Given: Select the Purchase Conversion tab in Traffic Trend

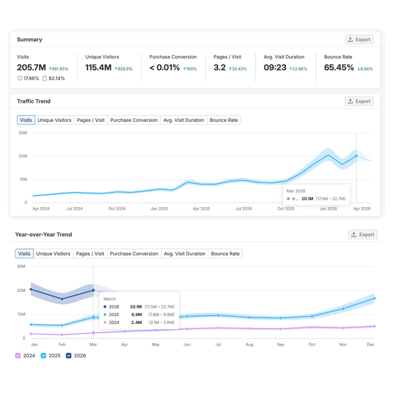Looking at the screenshot, I should pyautogui.click(x=134, y=120).
